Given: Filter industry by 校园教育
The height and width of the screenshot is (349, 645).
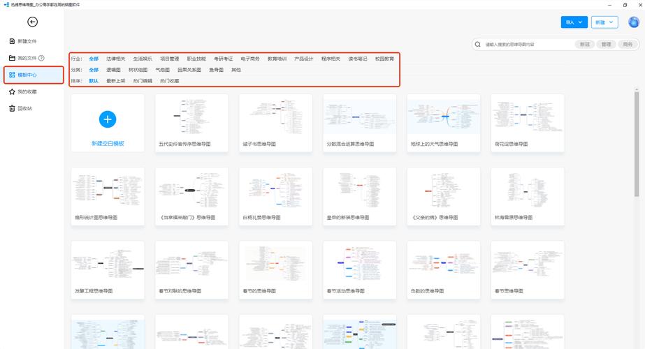Looking at the screenshot, I should click(x=384, y=59).
